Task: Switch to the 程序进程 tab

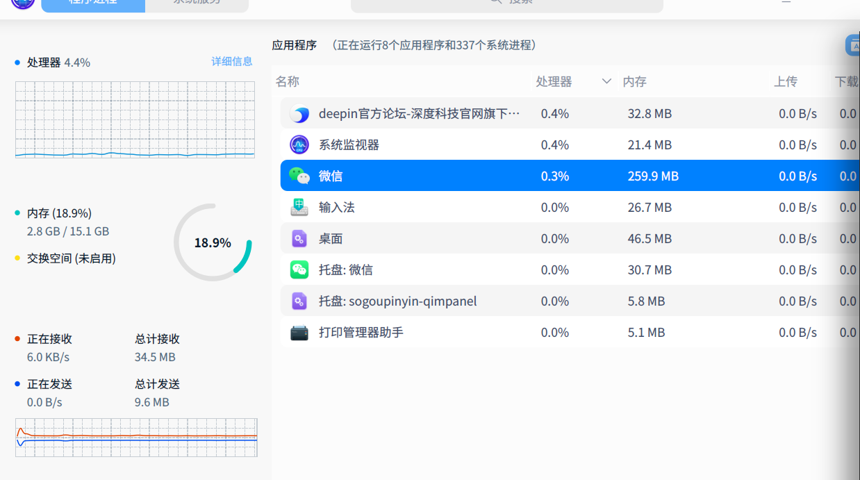Action: click(93, 4)
